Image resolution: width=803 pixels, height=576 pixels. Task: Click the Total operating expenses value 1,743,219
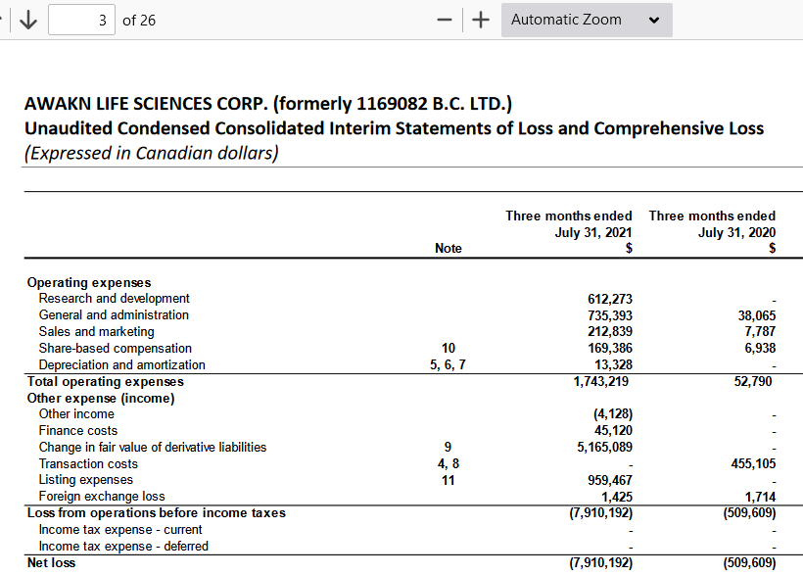click(x=600, y=381)
